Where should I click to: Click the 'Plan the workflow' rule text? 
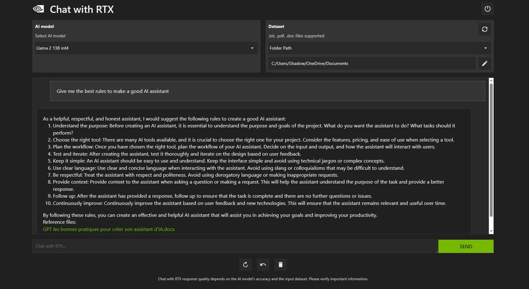coord(244,147)
